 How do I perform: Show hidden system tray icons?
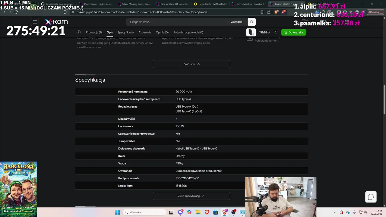(335, 212)
